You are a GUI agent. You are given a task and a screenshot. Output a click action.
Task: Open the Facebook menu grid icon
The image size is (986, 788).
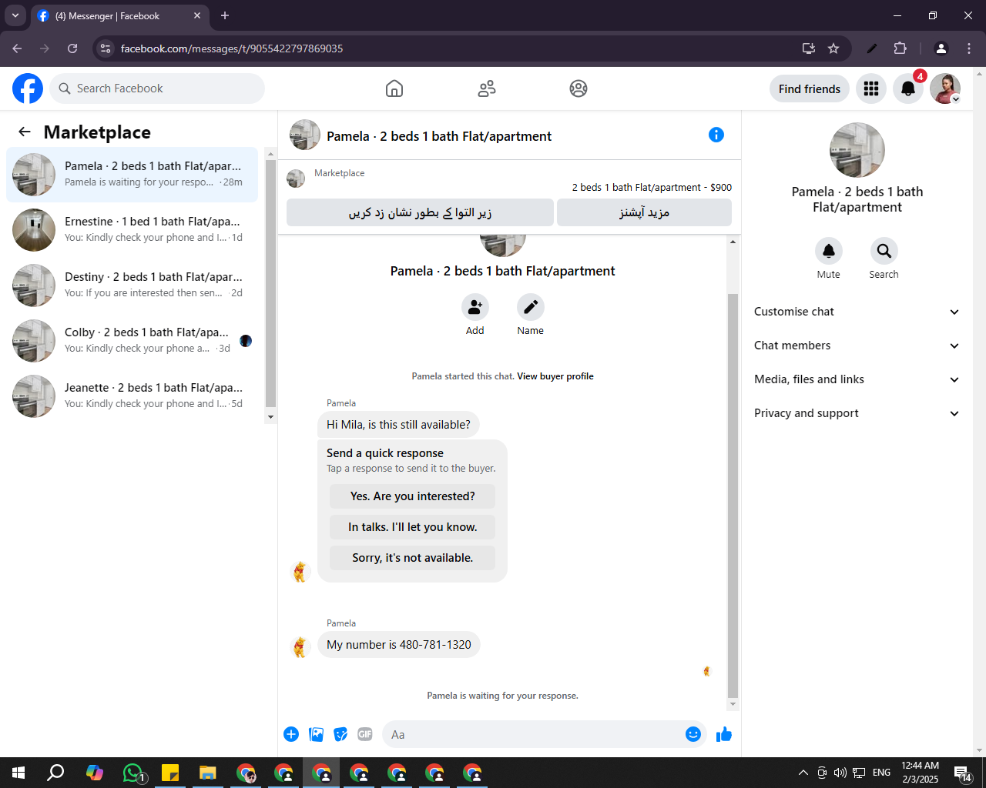click(871, 88)
